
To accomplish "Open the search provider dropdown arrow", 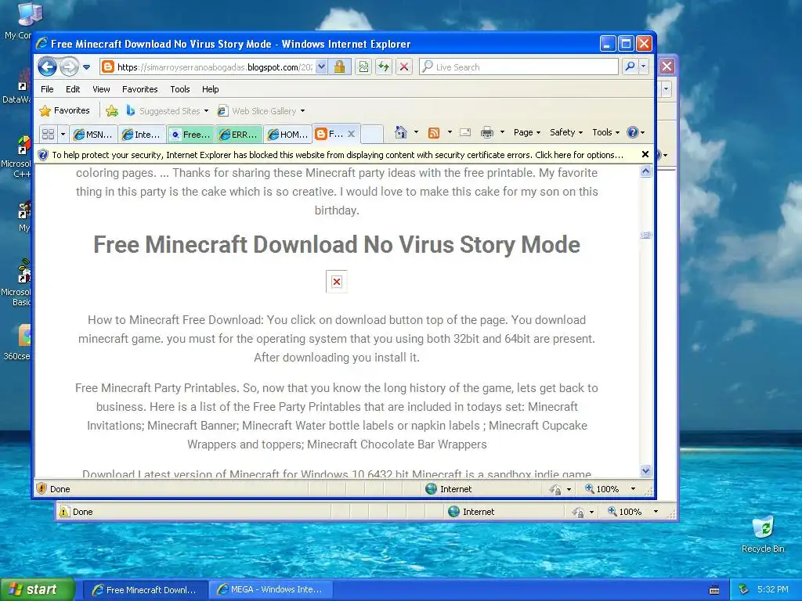I will [x=644, y=67].
